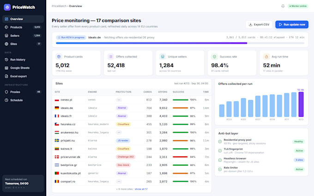Click the Worker online status badge
The width and height of the screenshot is (314, 196).
tap(298, 6)
